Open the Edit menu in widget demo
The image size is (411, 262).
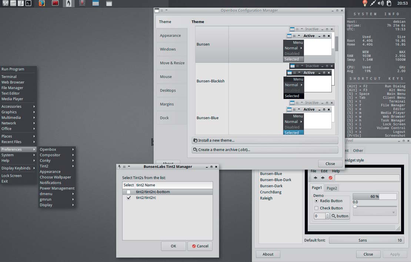pos(324,171)
